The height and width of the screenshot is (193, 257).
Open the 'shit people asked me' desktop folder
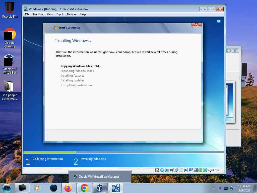(10, 90)
